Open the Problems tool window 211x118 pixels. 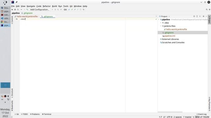35,114
